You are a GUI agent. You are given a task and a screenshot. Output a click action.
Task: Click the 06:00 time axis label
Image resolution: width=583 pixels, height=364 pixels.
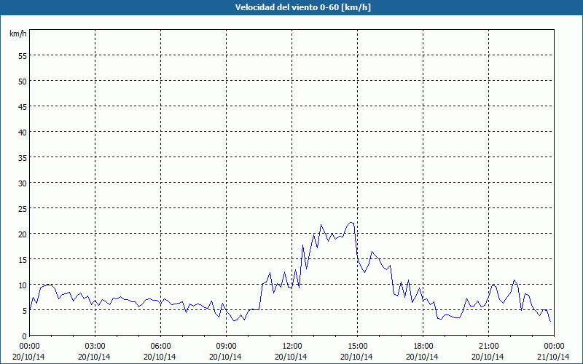click(x=160, y=347)
